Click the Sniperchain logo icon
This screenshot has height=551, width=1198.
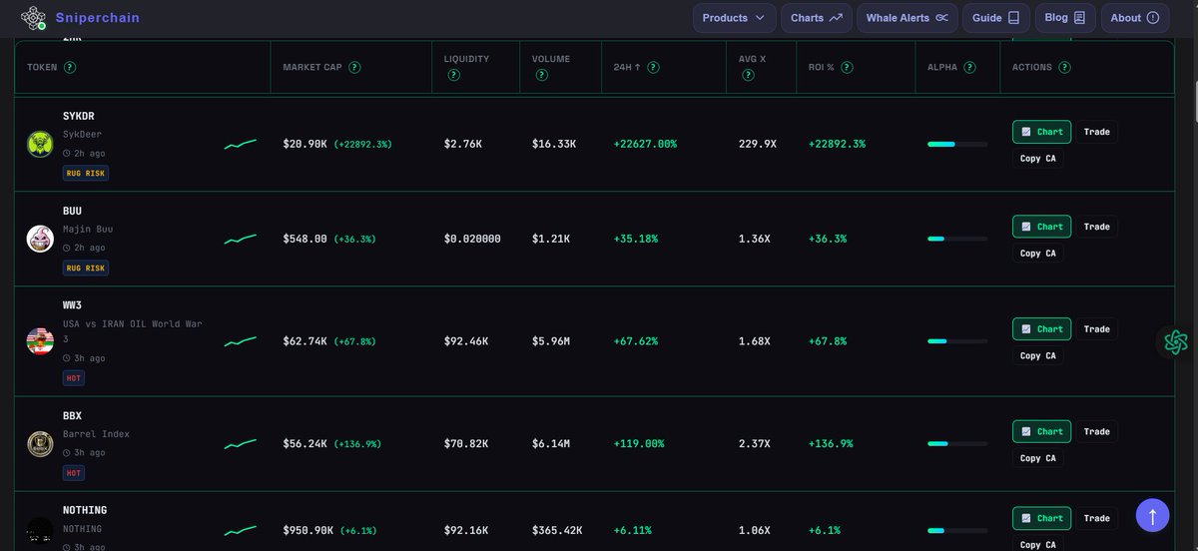tap(34, 18)
